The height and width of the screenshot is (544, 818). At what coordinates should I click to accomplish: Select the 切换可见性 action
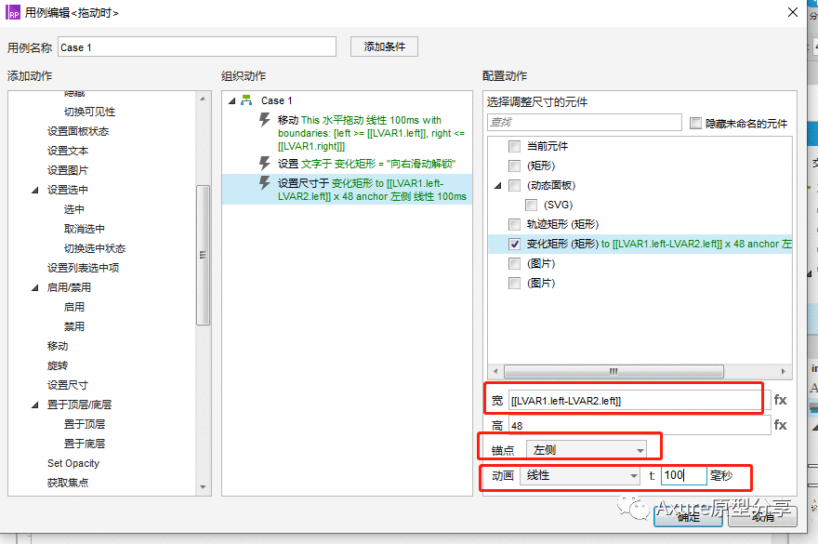[89, 112]
